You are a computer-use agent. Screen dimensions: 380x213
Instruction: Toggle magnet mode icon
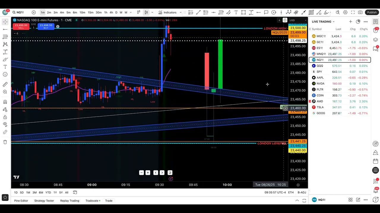pyautogui.click(x=5, y=102)
